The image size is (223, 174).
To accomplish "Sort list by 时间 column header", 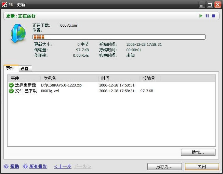I will click(x=119, y=78).
